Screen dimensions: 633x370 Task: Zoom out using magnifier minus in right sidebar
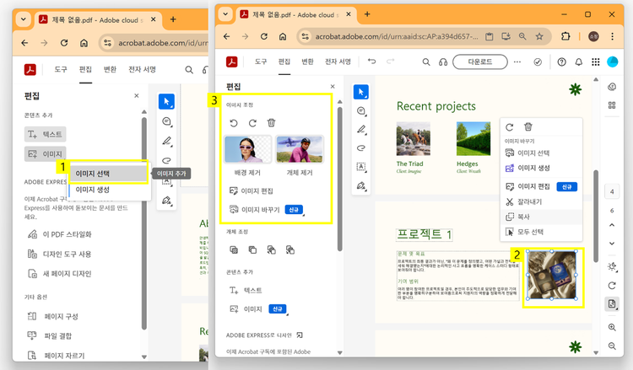tap(612, 346)
